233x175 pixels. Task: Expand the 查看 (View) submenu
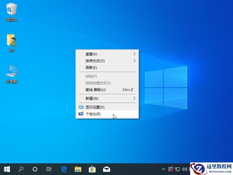click(99, 54)
